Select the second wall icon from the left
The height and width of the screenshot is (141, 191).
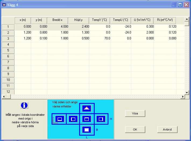pos(73,119)
